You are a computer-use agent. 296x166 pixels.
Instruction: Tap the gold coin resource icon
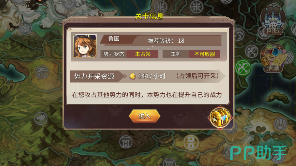point(132,76)
